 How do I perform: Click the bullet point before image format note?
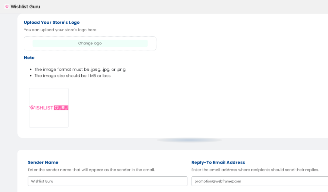click(x=31, y=69)
